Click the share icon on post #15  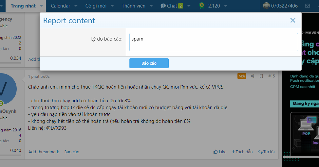[253, 76]
